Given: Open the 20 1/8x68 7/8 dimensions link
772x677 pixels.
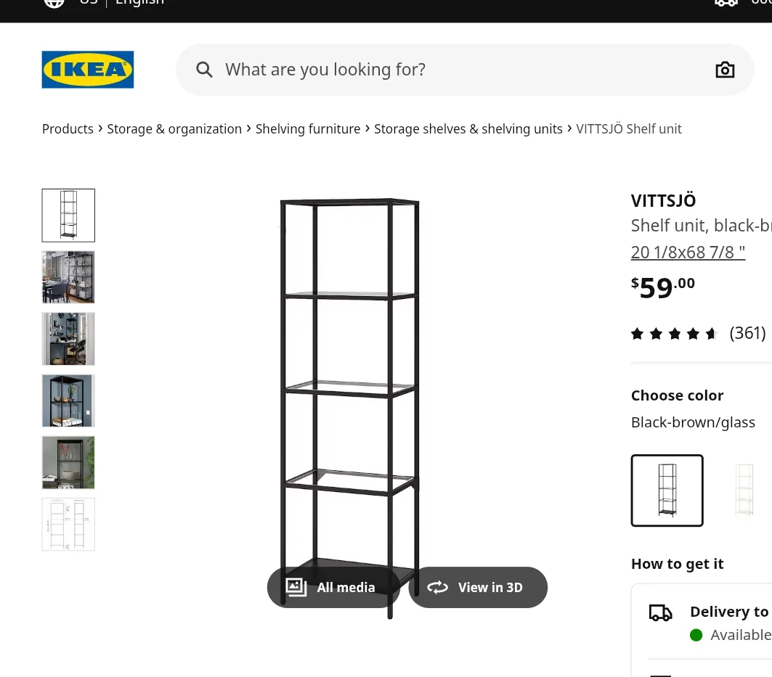Looking at the screenshot, I should 688,252.
